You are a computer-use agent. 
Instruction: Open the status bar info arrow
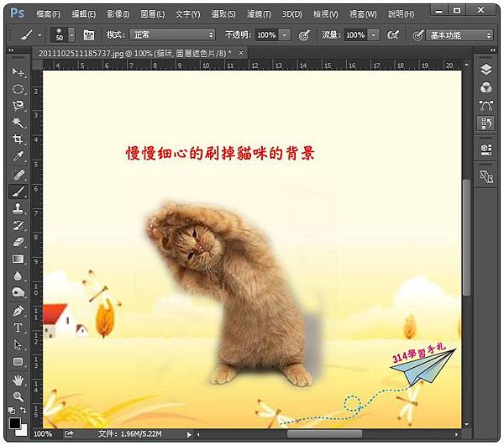[189, 434]
